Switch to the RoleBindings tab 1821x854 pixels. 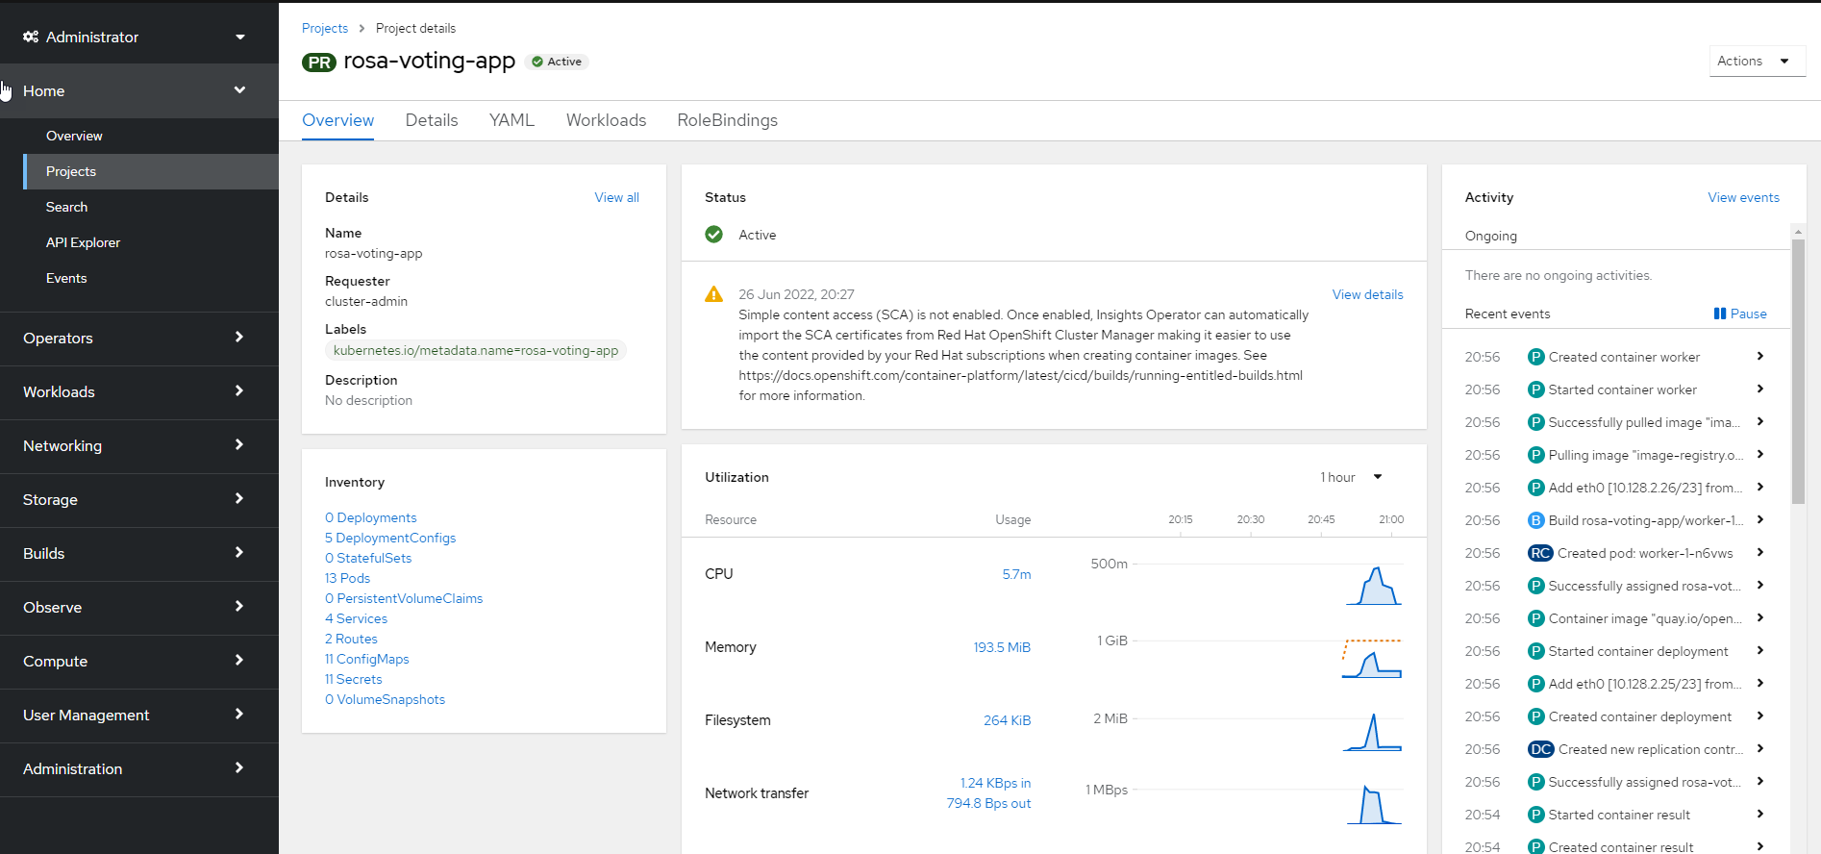click(727, 120)
